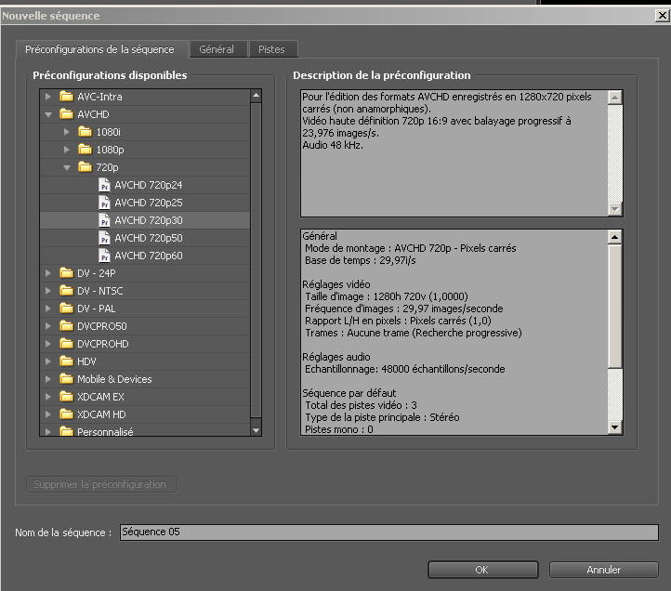Click the DV - NTSC folder icon
The height and width of the screenshot is (591, 671).
point(66,291)
